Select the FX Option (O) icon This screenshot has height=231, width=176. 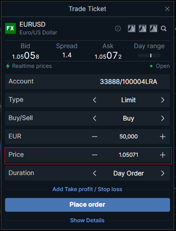154,28
